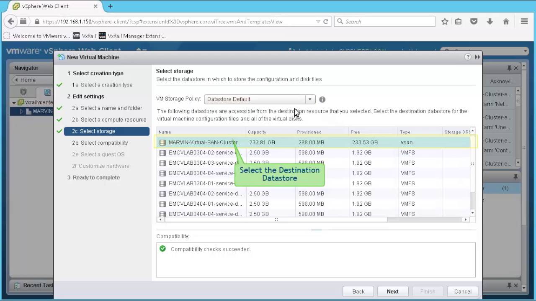Go to step 2d Select compatibility
The width and height of the screenshot is (536, 301).
click(x=100, y=143)
